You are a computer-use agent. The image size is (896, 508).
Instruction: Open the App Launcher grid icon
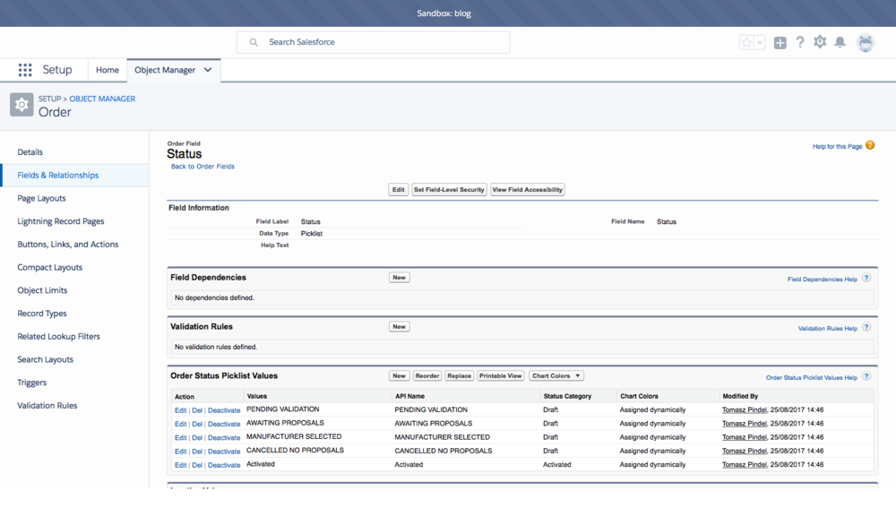pos(25,70)
